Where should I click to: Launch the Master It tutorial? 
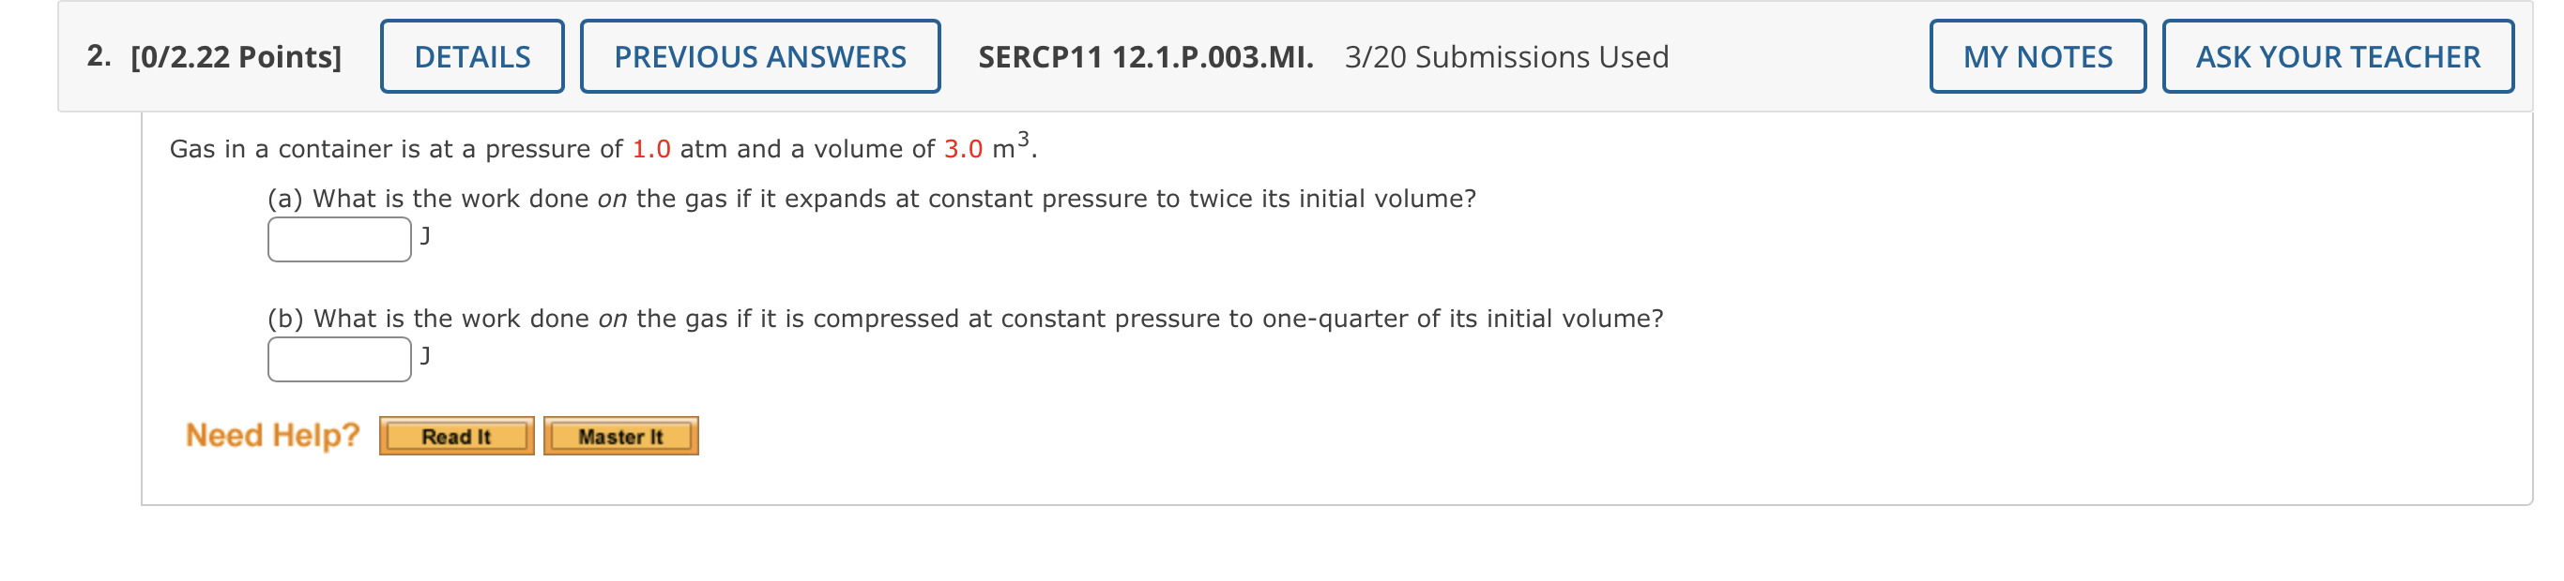pyautogui.click(x=619, y=435)
